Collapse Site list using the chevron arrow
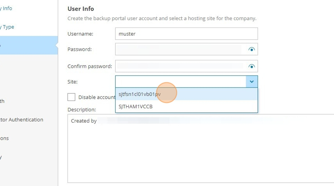Image resolution: width=334 pixels, height=186 pixels. 252,81
